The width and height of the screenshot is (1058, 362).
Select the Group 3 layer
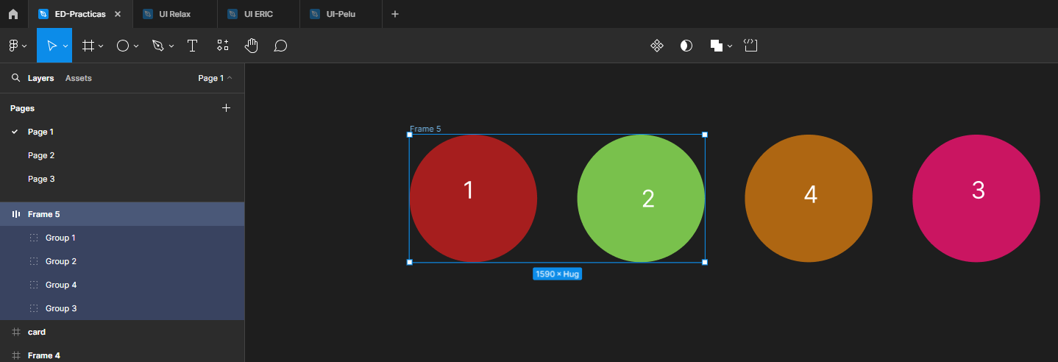pyautogui.click(x=122, y=308)
